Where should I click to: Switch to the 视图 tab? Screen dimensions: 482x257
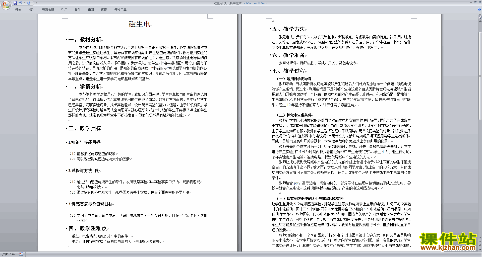[x=104, y=10]
